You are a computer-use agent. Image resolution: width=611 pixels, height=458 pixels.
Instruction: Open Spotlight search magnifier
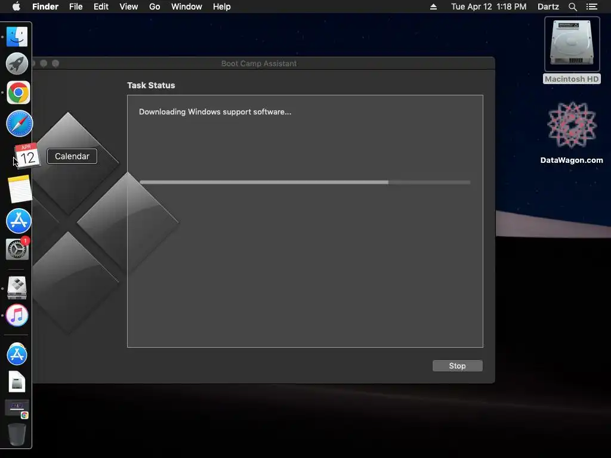[572, 7]
